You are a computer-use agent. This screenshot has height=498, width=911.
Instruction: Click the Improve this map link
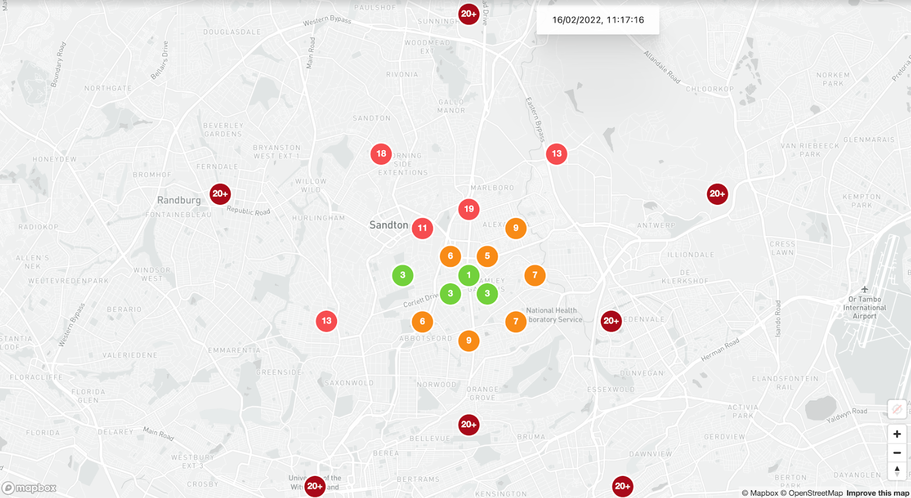tap(877, 493)
